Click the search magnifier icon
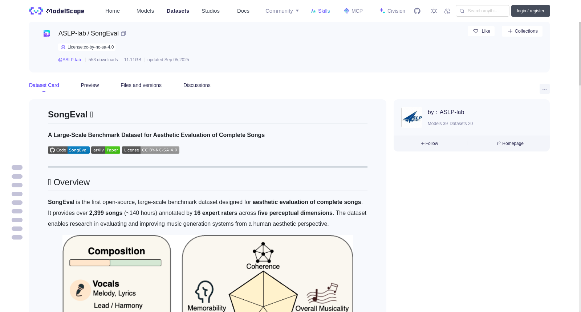 (462, 11)
